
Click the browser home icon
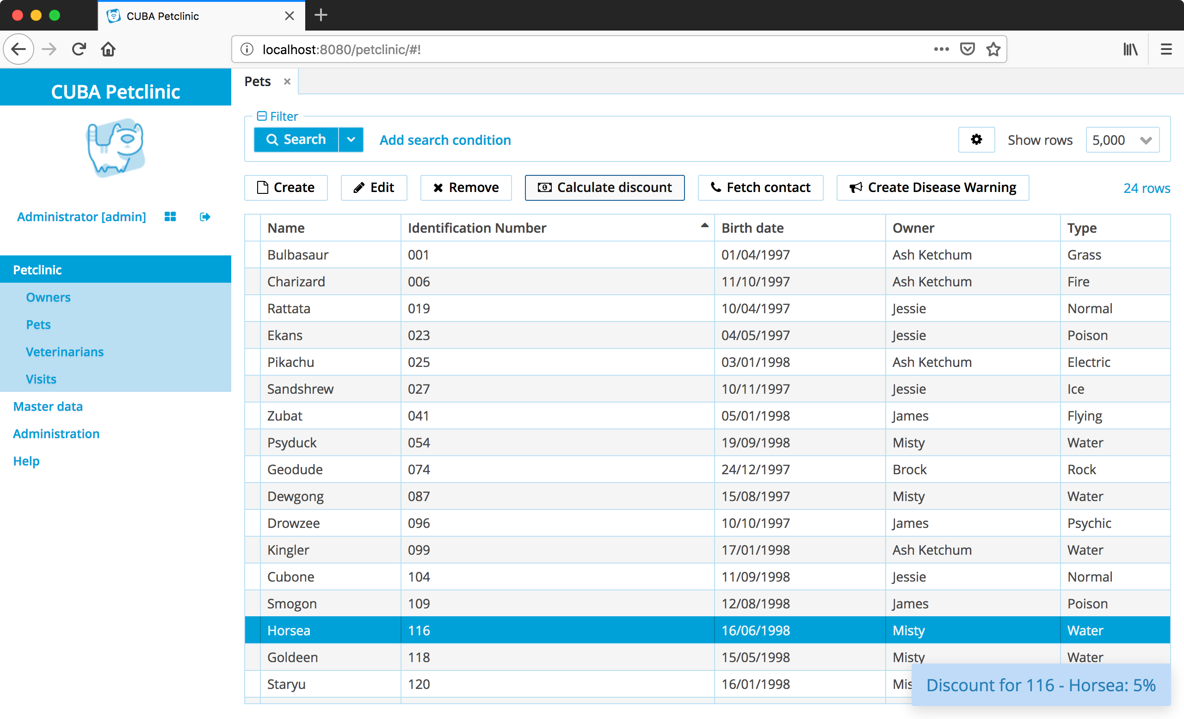coord(108,49)
